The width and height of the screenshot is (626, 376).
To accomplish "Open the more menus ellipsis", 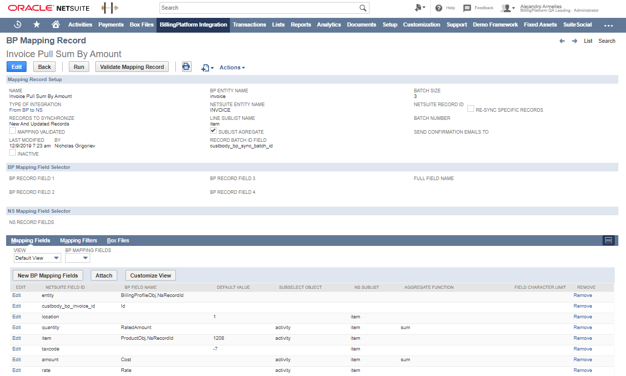I will [609, 24].
